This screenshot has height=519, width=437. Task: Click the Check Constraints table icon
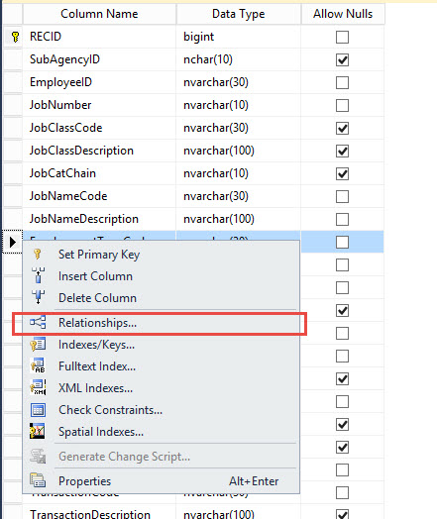point(38,410)
